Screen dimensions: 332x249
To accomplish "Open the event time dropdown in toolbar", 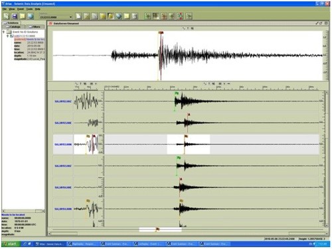I will click(70, 17).
